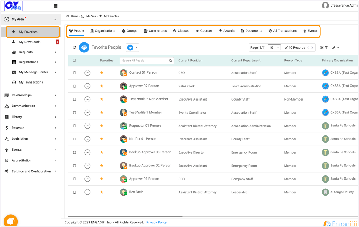Open actions menu for TestProfile 2 NonMember
359x227 pixels.
point(87,99)
